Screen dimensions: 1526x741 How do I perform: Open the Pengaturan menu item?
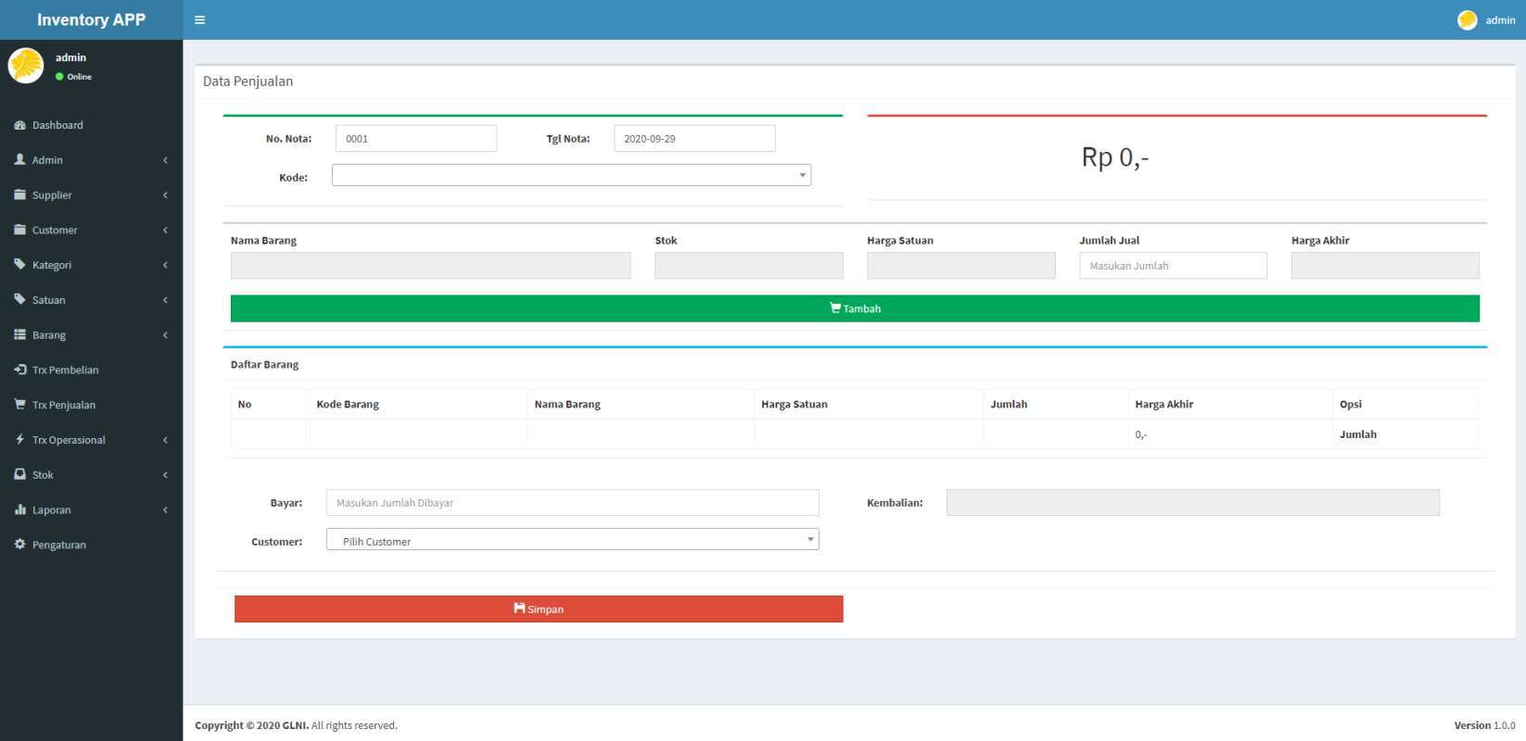point(91,545)
